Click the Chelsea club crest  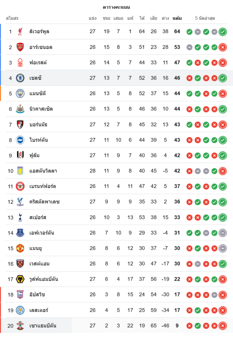click(x=20, y=78)
